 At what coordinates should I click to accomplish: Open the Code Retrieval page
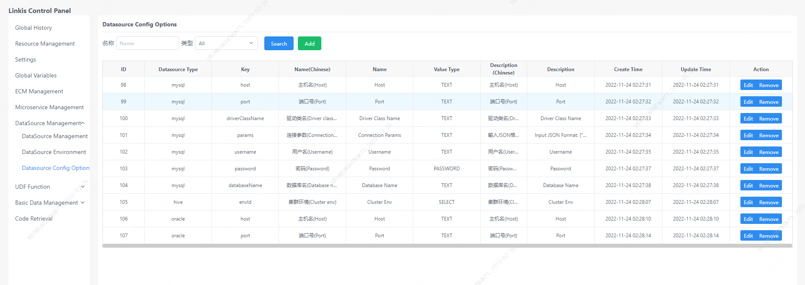pyautogui.click(x=34, y=218)
